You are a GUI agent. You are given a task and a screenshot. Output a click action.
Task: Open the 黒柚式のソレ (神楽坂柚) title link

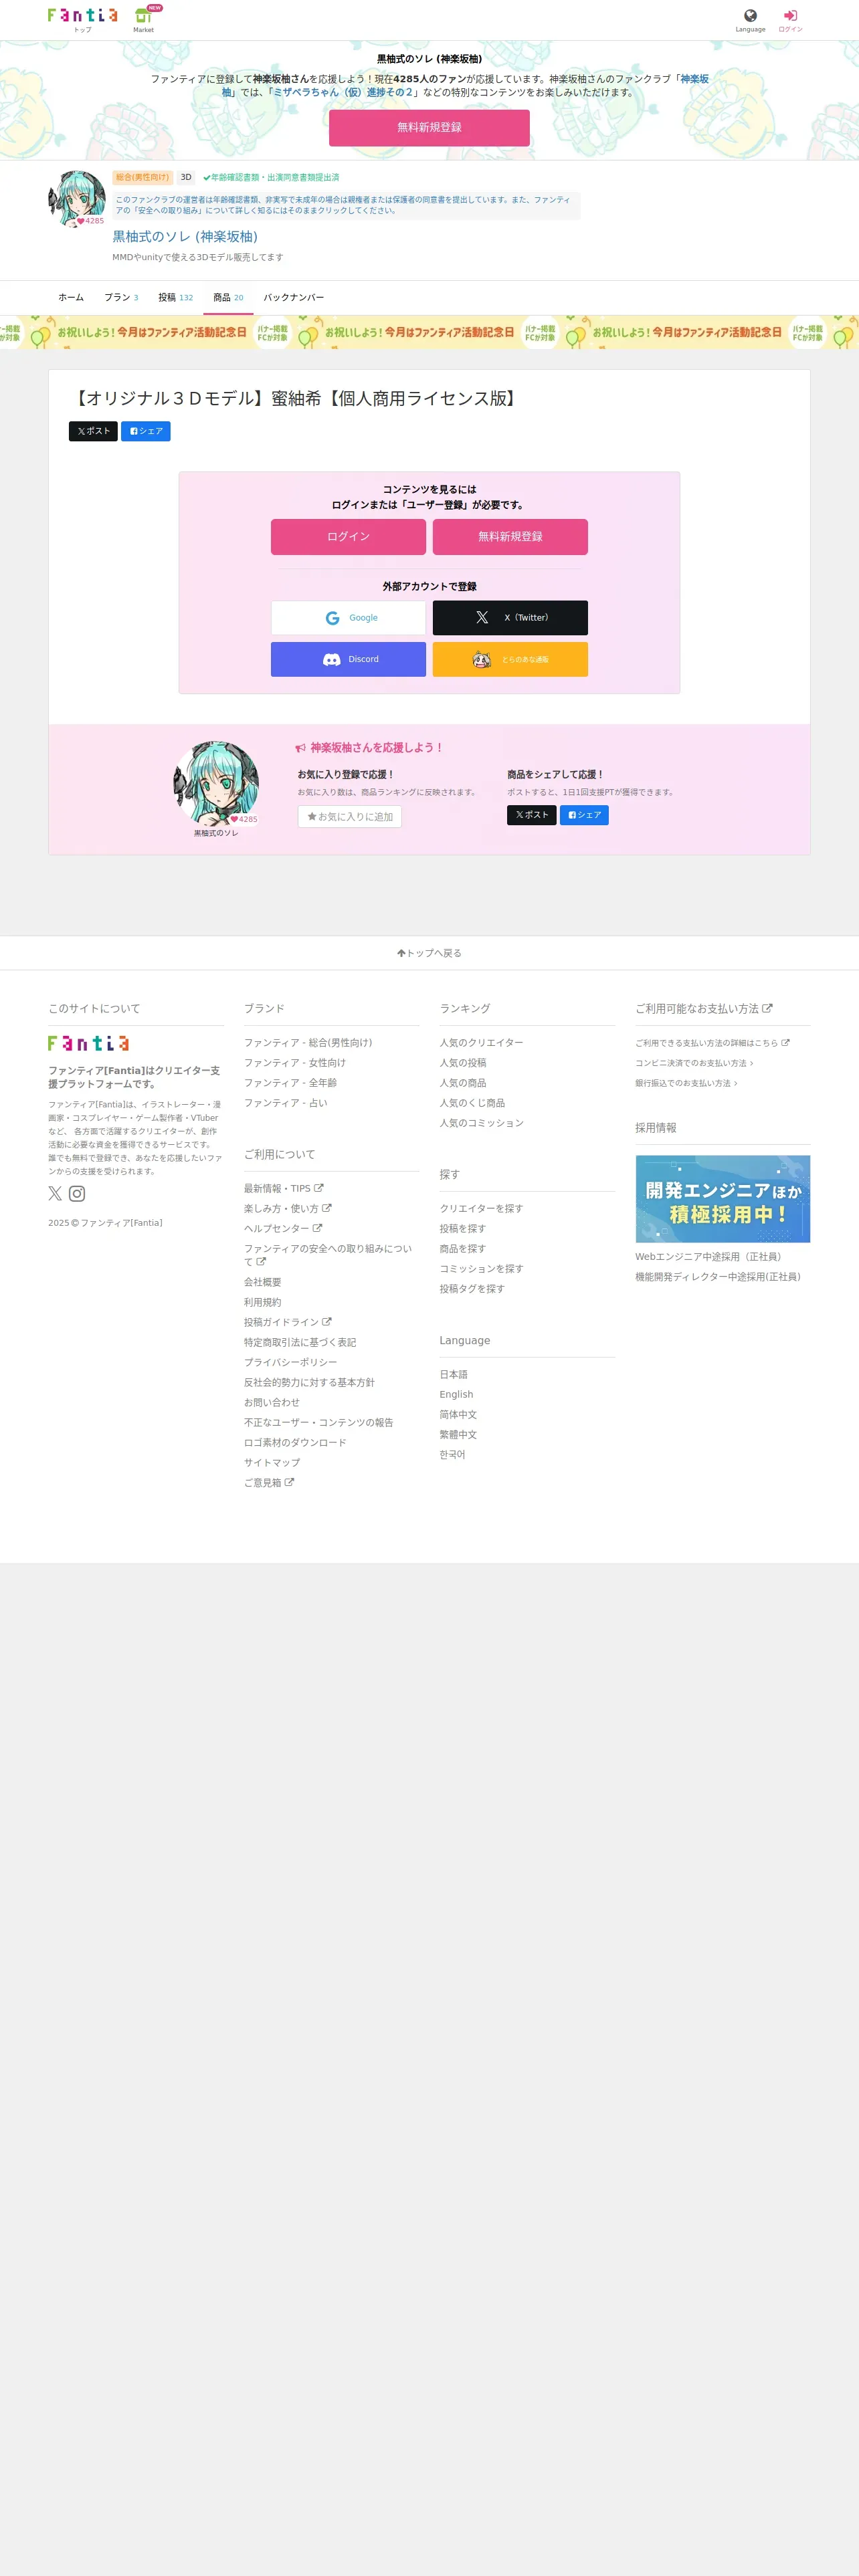tap(185, 237)
